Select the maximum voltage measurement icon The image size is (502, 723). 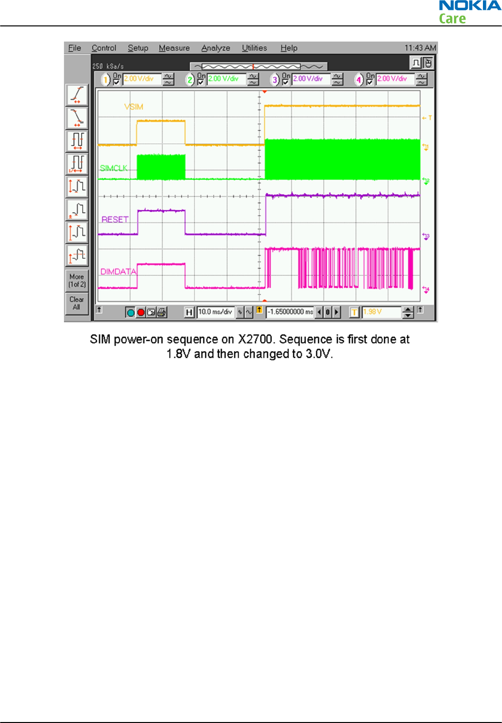[77, 232]
